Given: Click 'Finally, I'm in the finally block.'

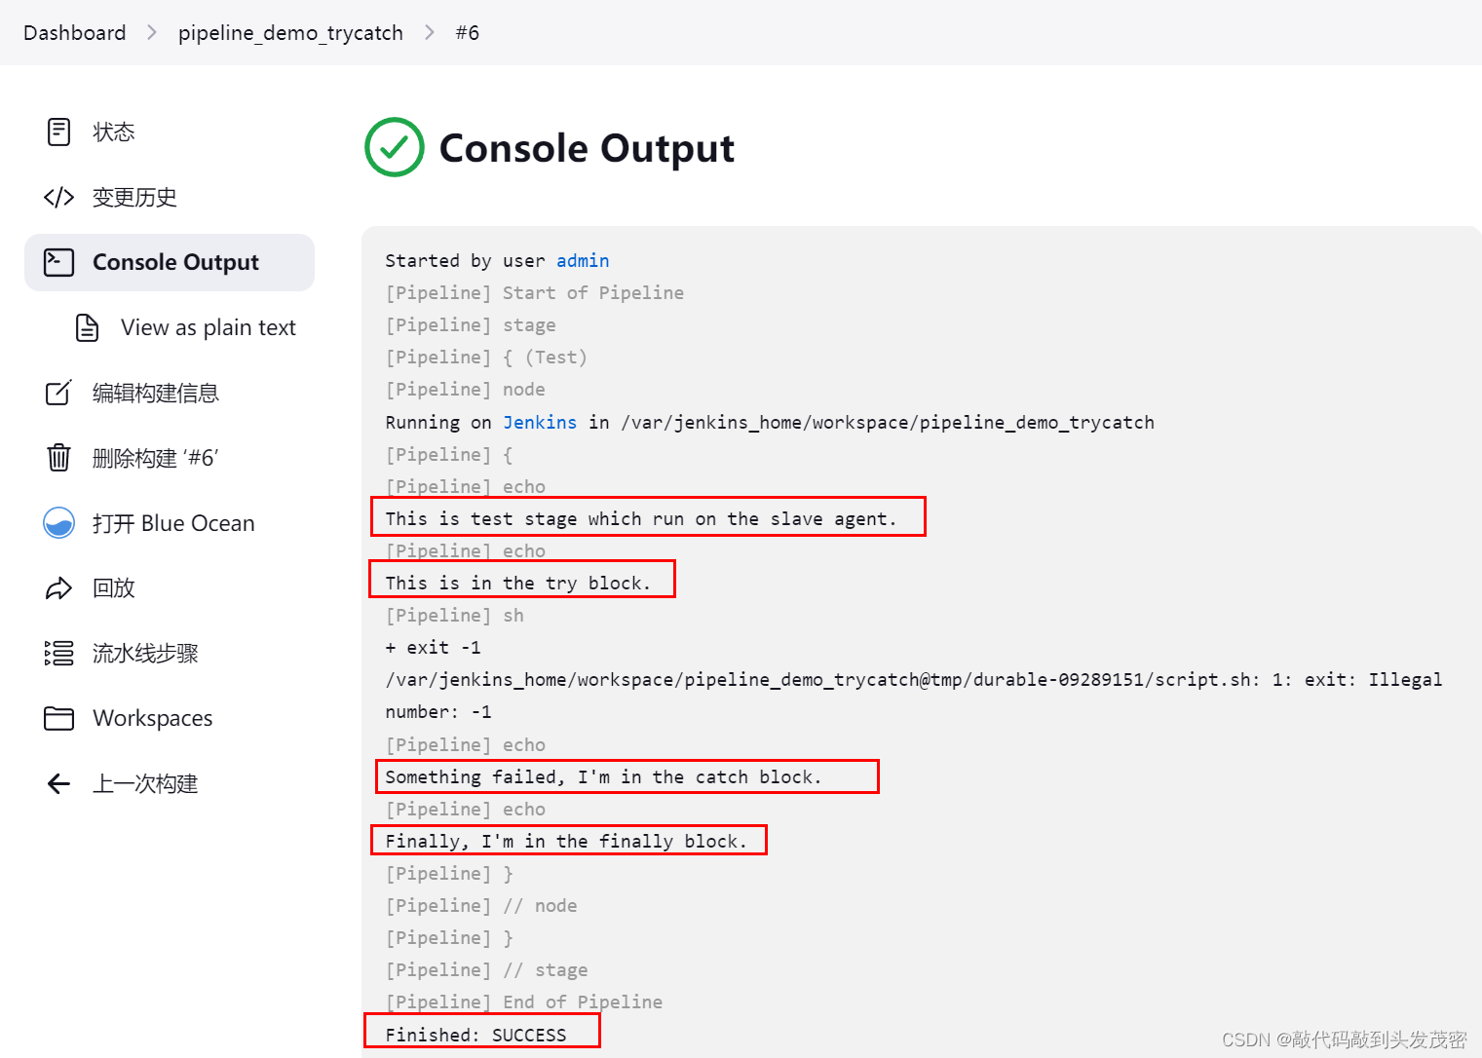Looking at the screenshot, I should (566, 841).
